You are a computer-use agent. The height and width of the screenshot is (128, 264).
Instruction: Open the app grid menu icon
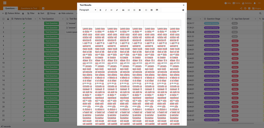pyautogui.click(x=5, y=3)
